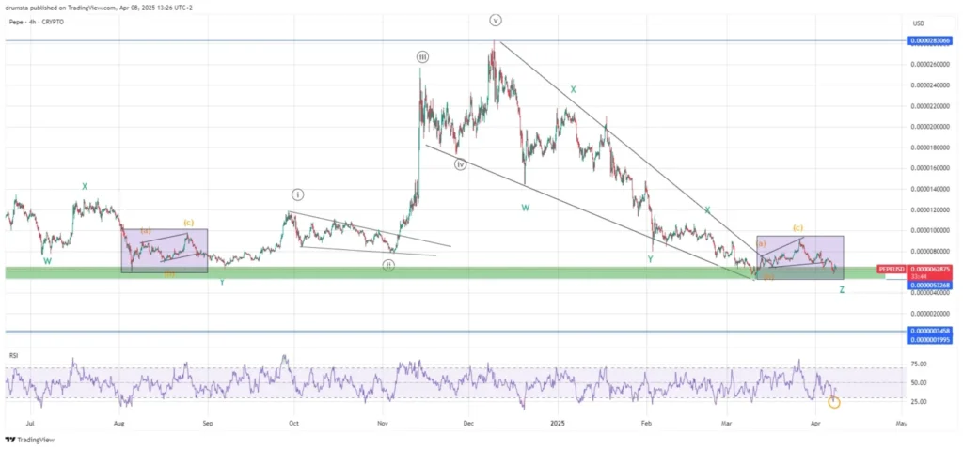Click the RSI indicator label
This screenshot has height=449, width=963.
pos(14,355)
